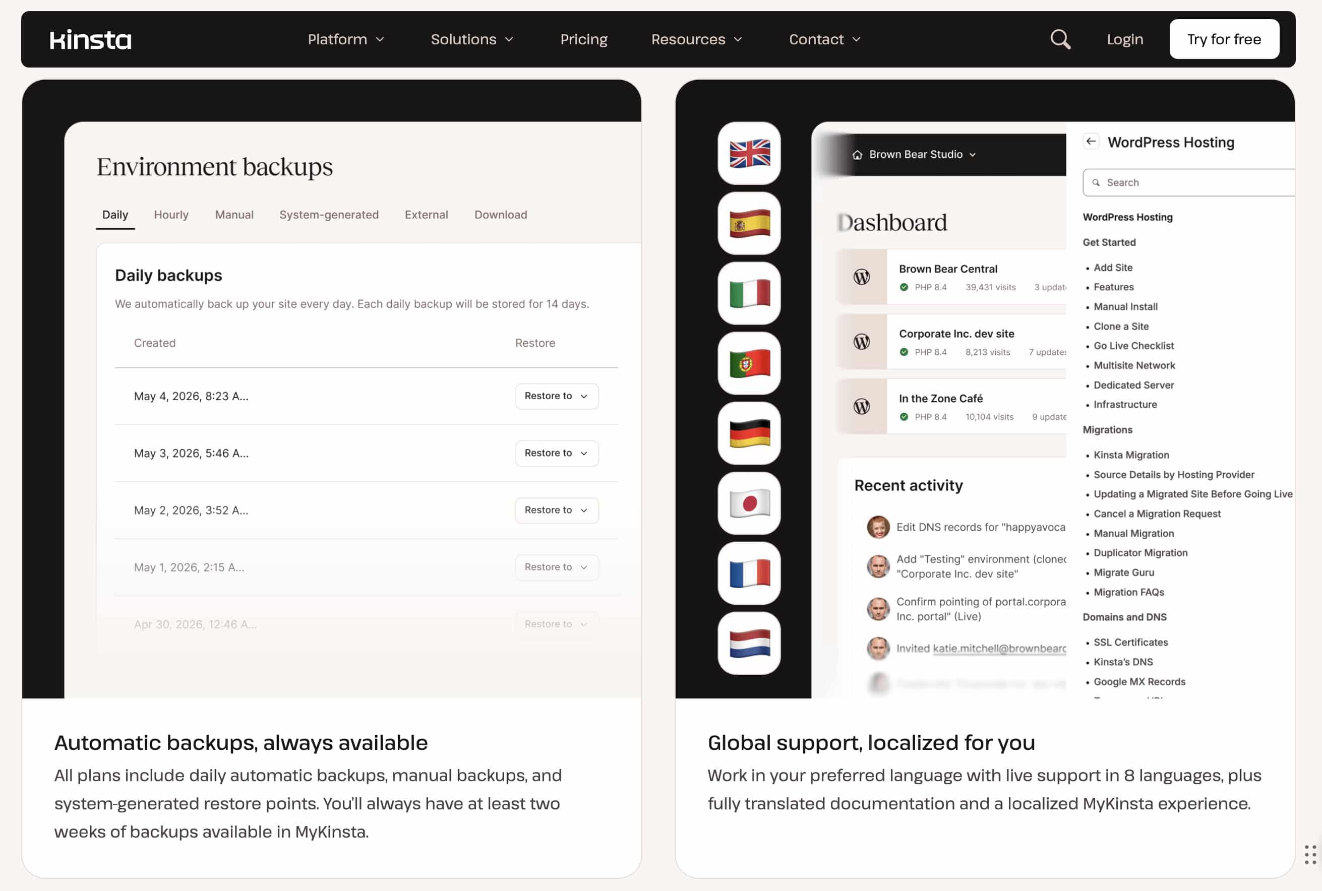Viewport: 1322px width, 891px height.
Task: Select the France flag icon
Action: (749, 573)
